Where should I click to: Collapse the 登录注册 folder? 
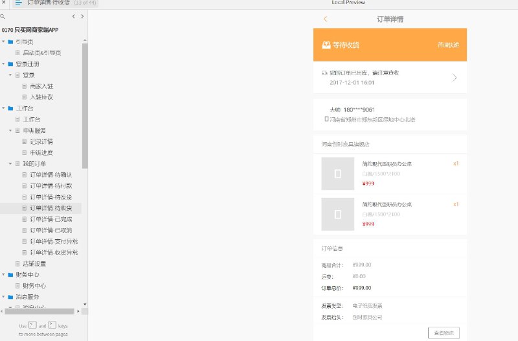(x=3, y=64)
